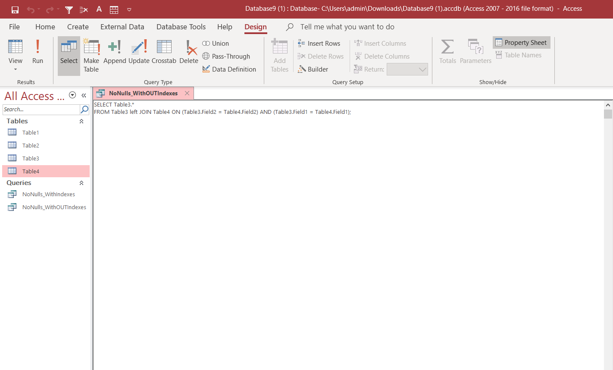The height and width of the screenshot is (370, 613).
Task: Click the table grid icon in quick access toolbar
Action: [x=114, y=9]
